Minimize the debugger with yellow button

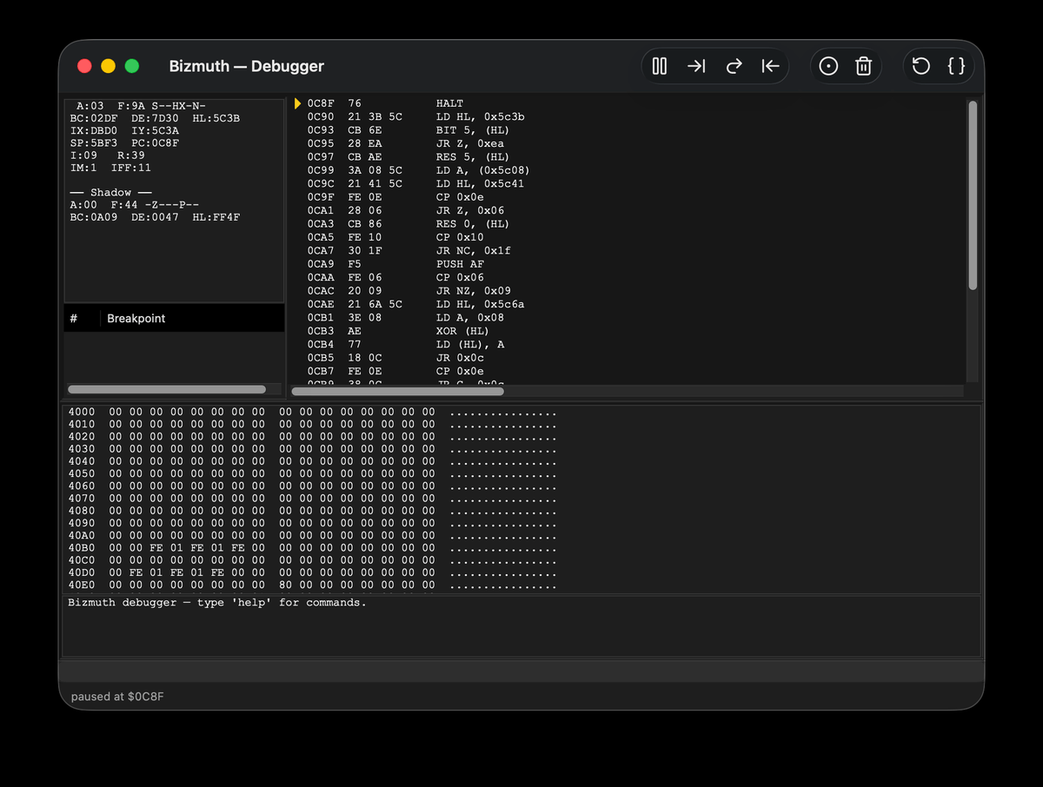(108, 66)
